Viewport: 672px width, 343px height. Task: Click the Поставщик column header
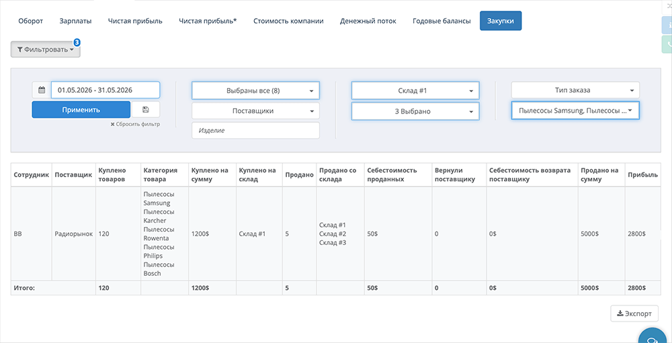pos(73,175)
